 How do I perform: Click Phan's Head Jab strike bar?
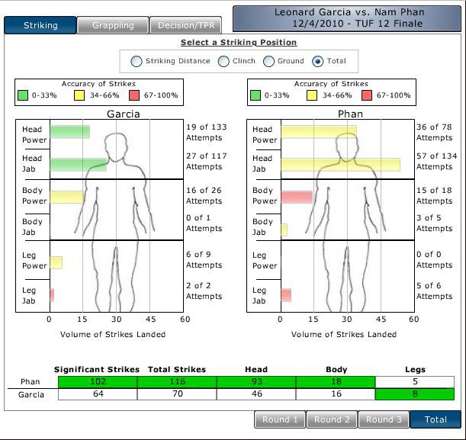340,164
